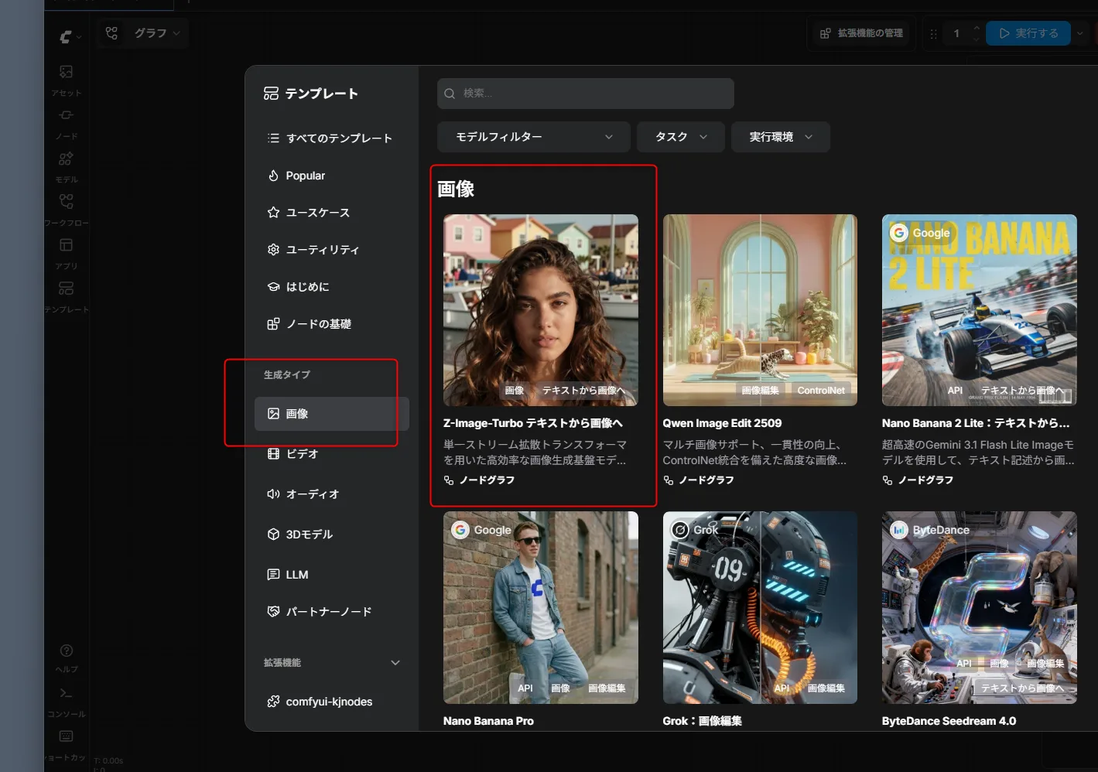Select the はじめに category

click(x=331, y=287)
